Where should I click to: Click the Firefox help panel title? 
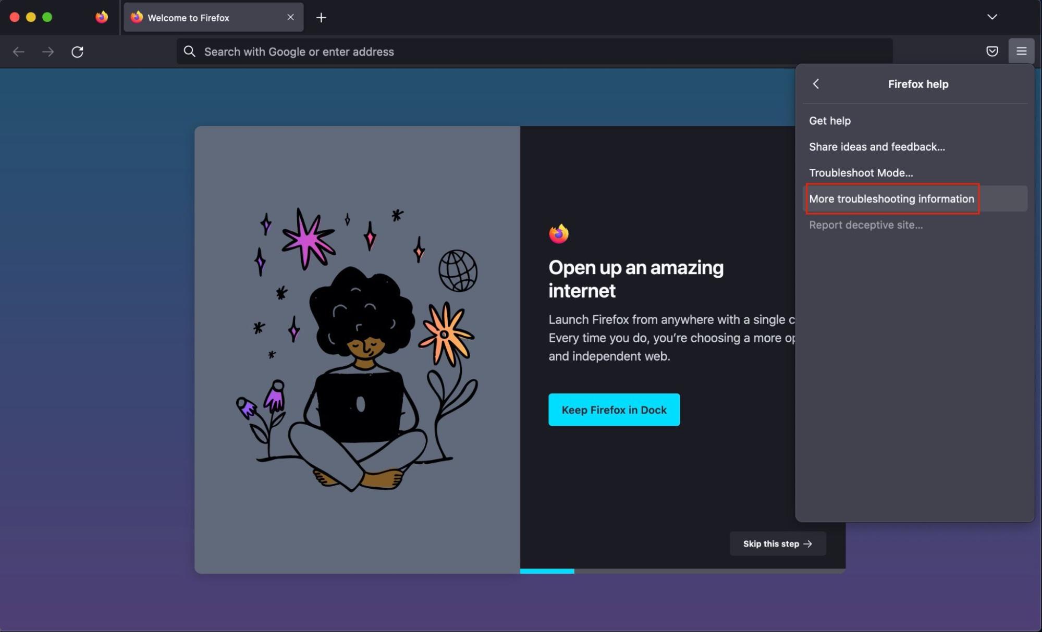(918, 84)
